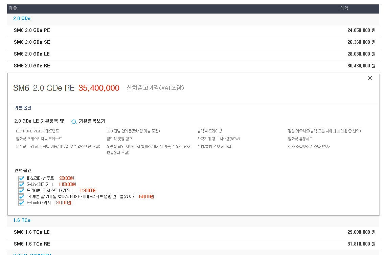This screenshot has height=255, width=384.
Task: Click the 830,000원 S-Look price
Action: (63, 203)
